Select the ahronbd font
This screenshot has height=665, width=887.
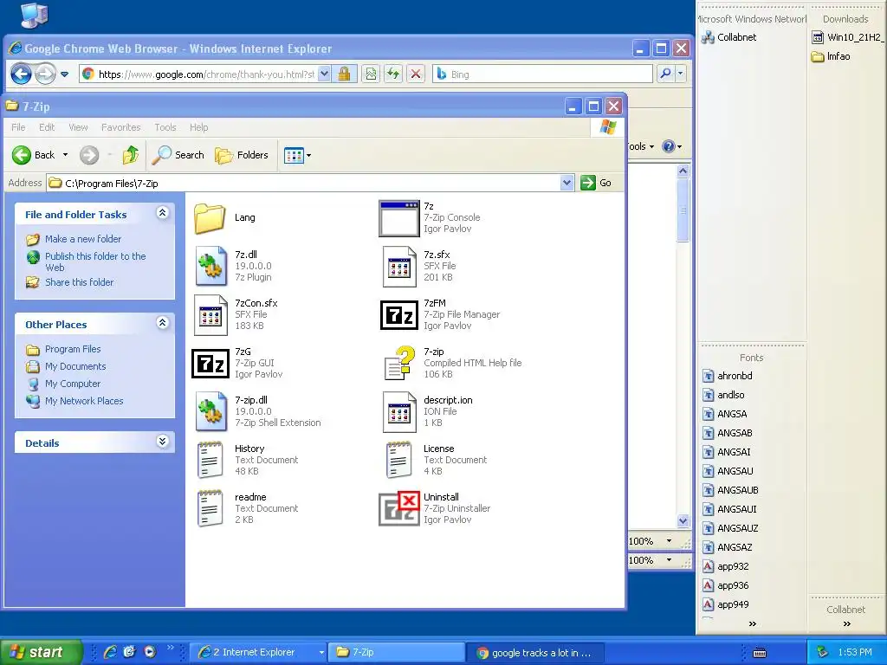(728, 376)
